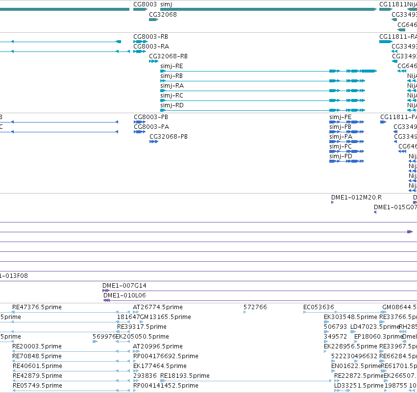Viewport: 417px width, 393px height.
Task: Select the LD47023.5prime label
Action: pyautogui.click(x=375, y=327)
